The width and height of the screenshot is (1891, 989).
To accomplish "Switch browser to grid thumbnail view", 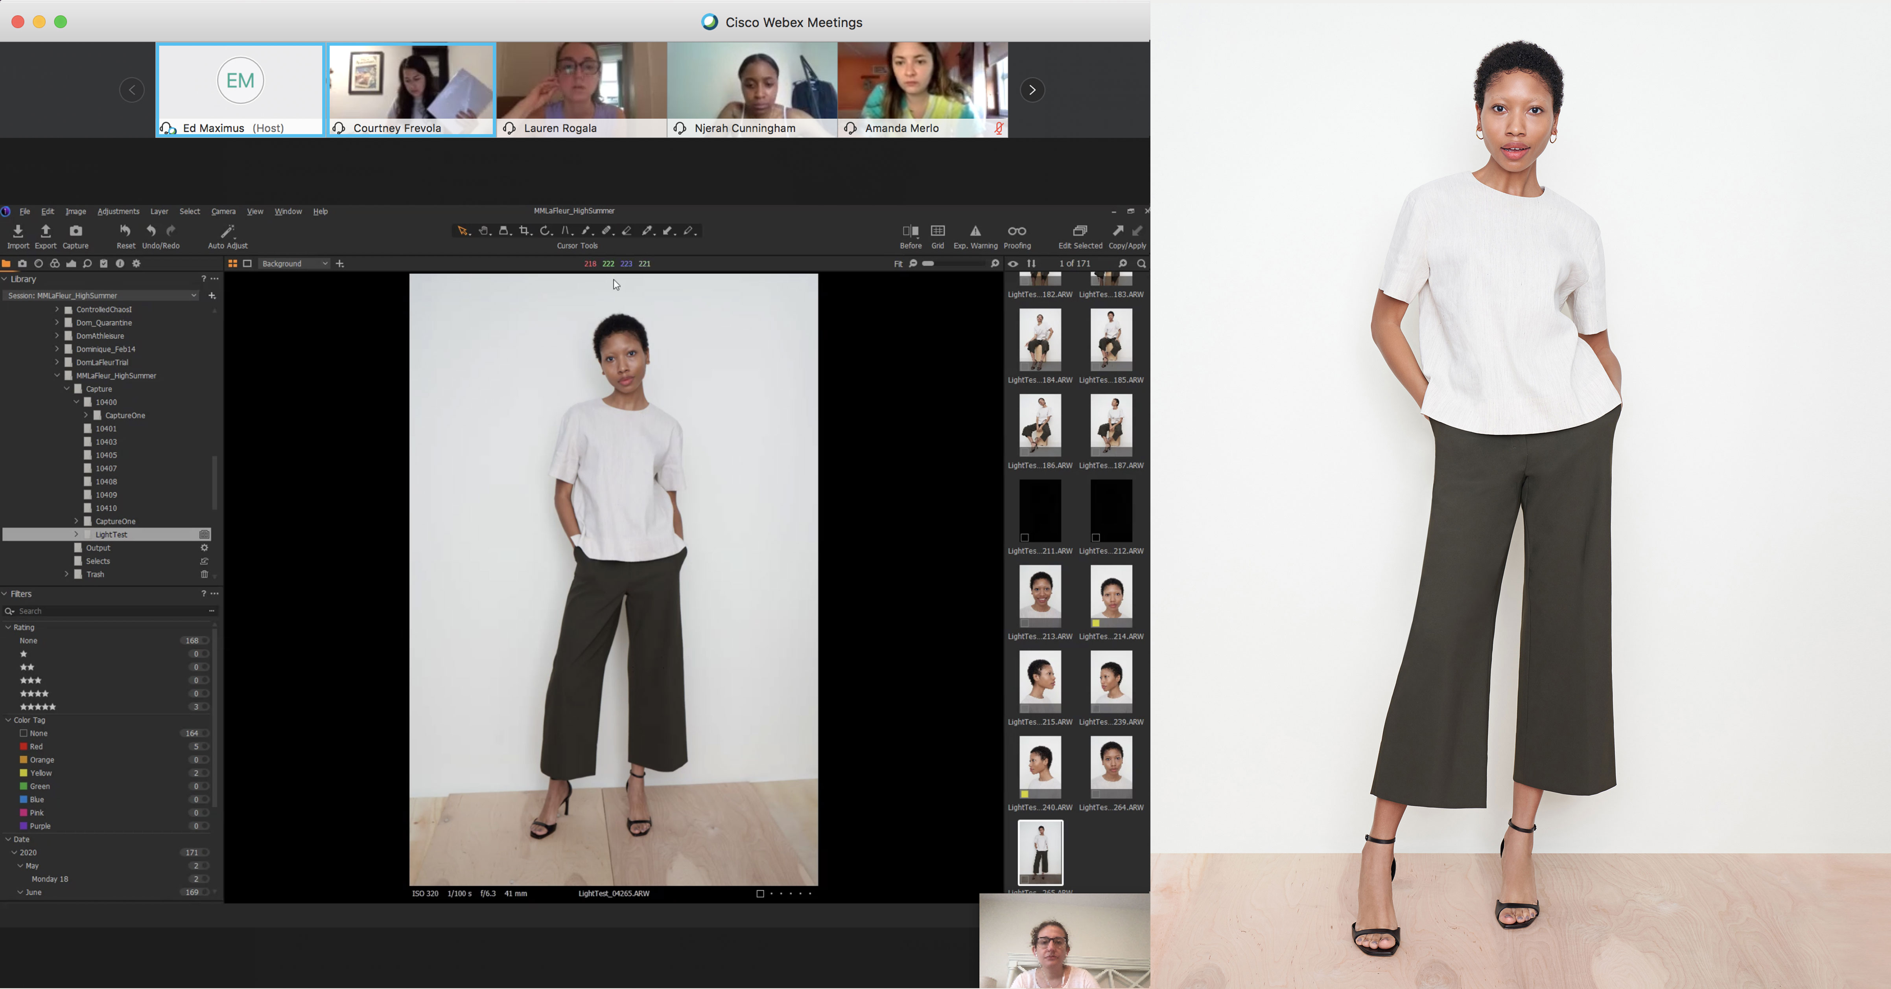I will (233, 263).
